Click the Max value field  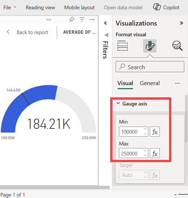133,153
